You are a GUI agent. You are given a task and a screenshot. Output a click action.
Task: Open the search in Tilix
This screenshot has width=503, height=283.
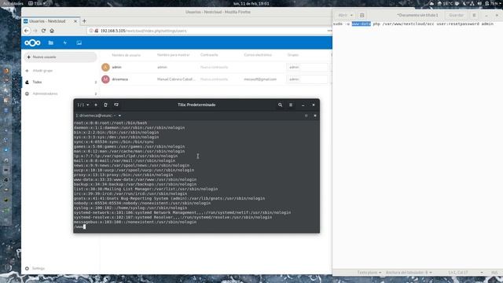[x=280, y=105]
